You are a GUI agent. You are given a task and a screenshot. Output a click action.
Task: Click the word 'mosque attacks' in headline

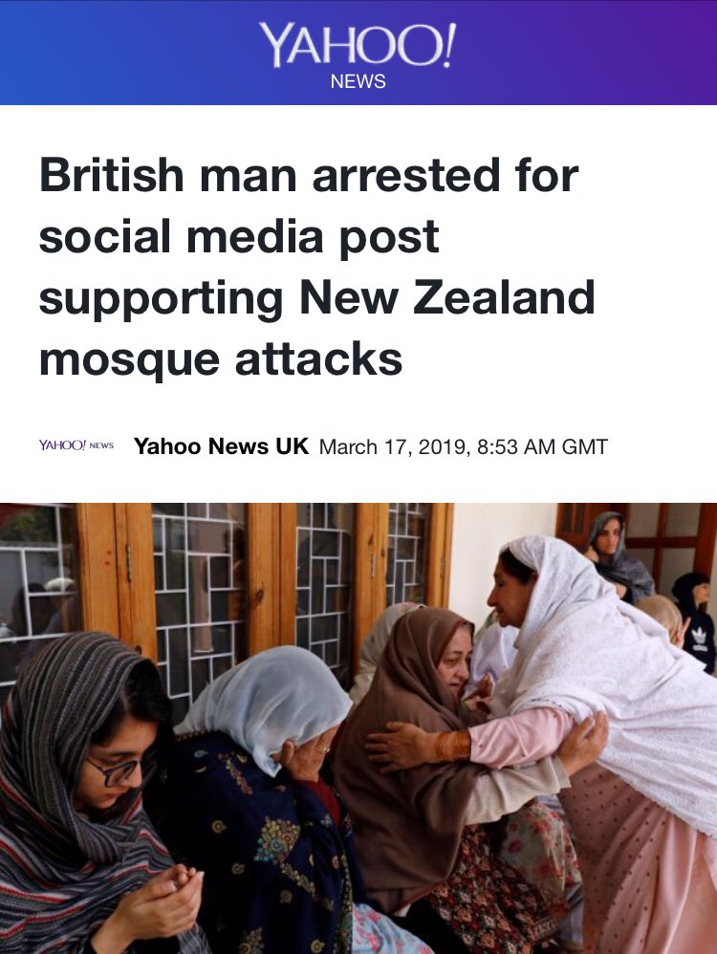220,359
